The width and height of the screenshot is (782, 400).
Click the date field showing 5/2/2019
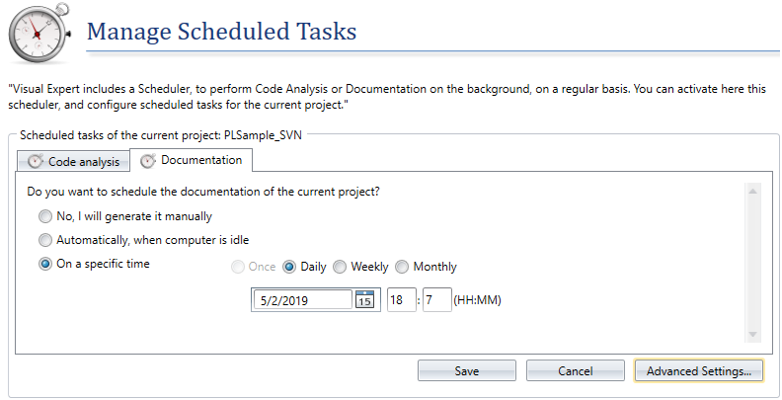pyautogui.click(x=302, y=299)
